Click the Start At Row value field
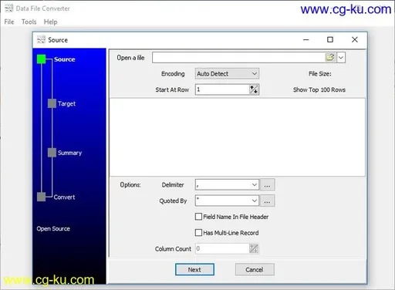The height and width of the screenshot is (290, 395). tap(222, 89)
